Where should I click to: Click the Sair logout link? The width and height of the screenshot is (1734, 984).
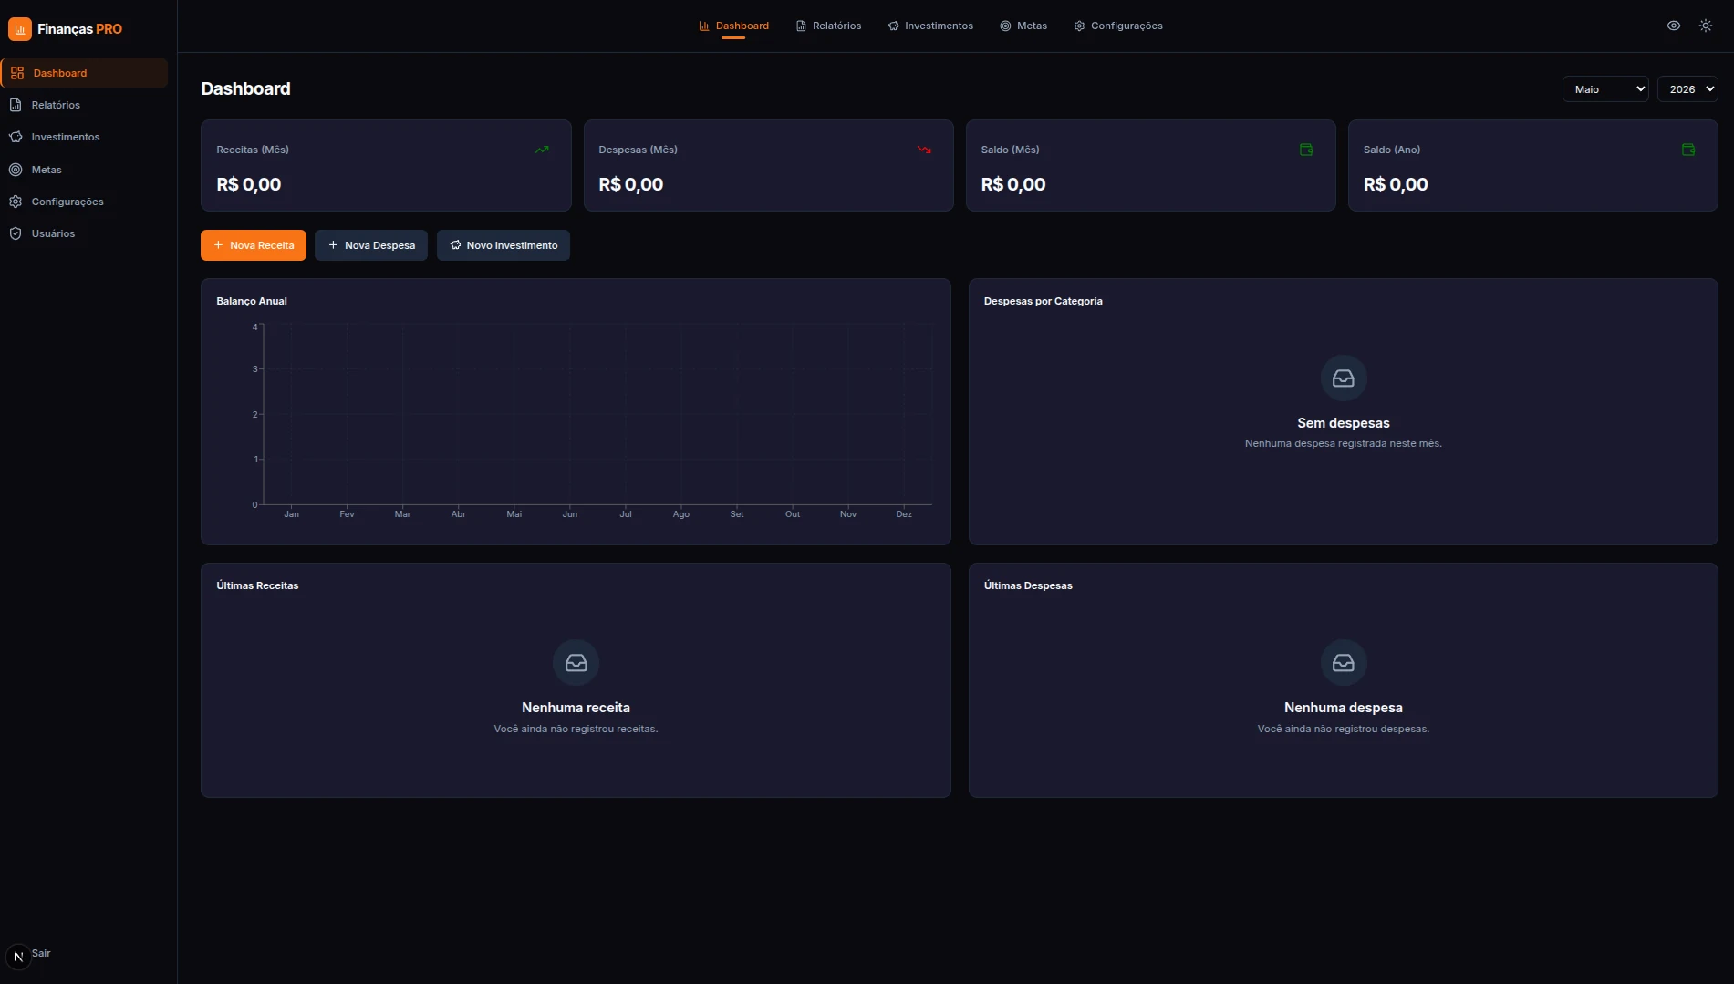point(41,953)
